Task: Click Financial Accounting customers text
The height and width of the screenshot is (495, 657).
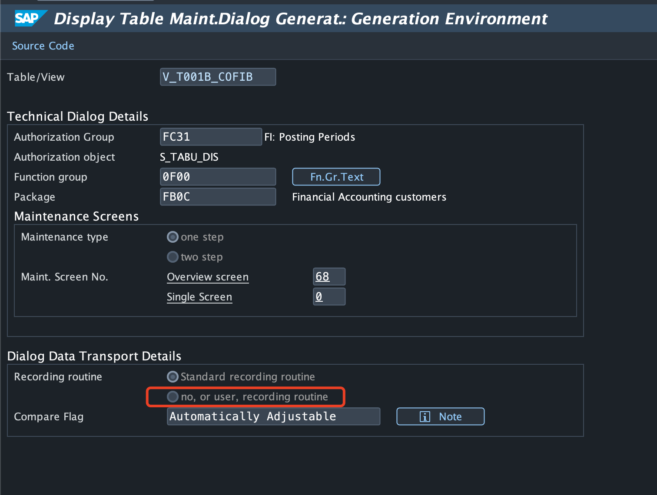Action: coord(369,197)
